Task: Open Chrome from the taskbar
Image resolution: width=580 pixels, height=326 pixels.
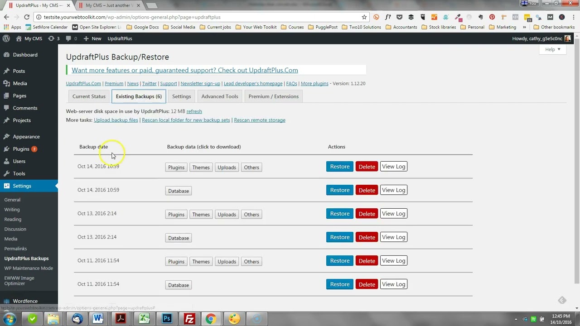Action: pos(211,319)
